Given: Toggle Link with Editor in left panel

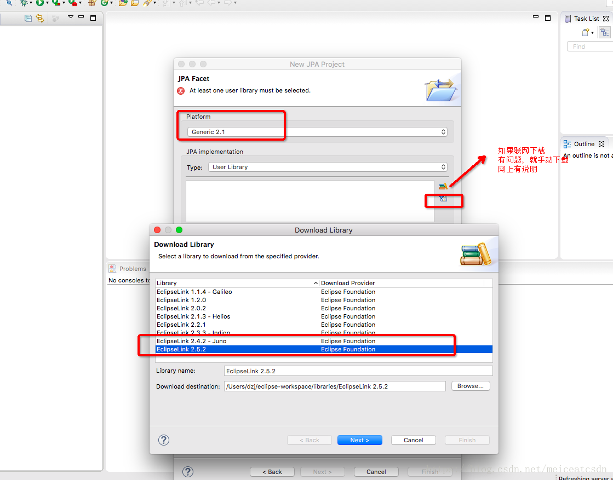Looking at the screenshot, I should pyautogui.click(x=40, y=18).
